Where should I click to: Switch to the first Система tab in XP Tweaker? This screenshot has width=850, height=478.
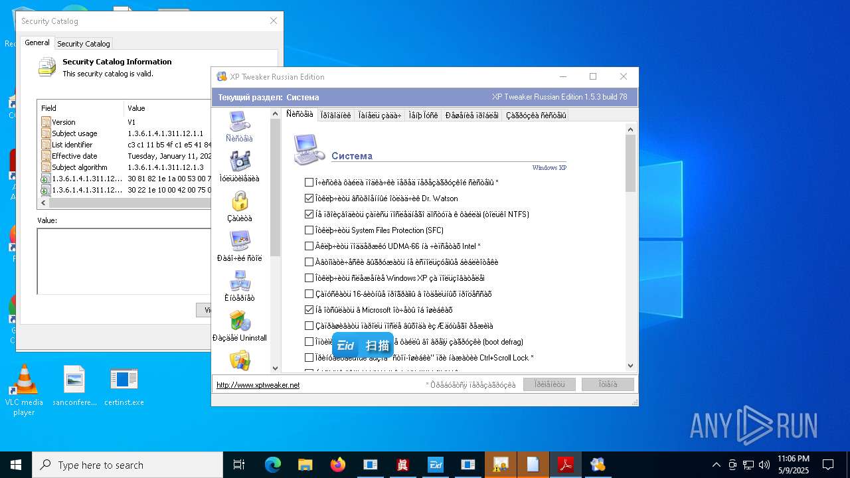[299, 114]
